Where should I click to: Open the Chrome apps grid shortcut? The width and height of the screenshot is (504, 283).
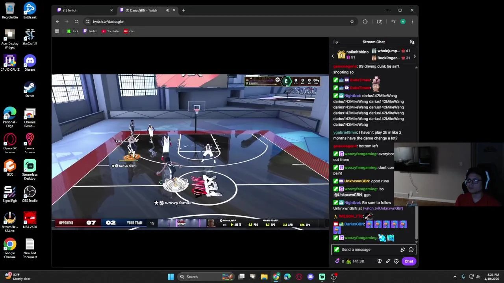57,31
